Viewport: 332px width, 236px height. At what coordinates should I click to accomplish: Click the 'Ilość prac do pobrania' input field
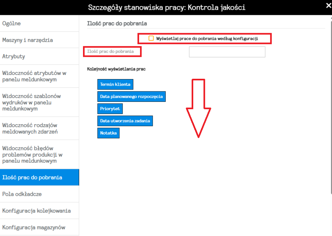tap(227, 52)
